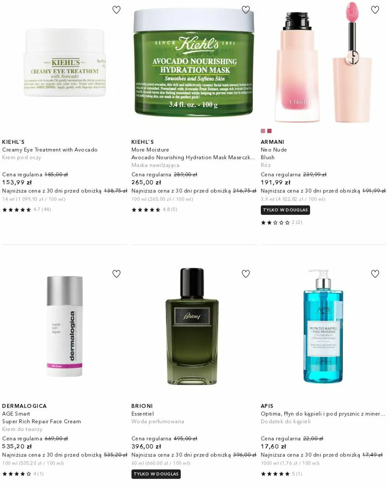The image size is (388, 490).
Task: Click the Tylko w Douglas badge under Armani
Action: coord(285,210)
